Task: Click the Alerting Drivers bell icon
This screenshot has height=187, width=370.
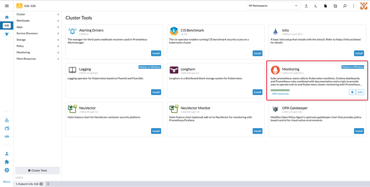Action: [x=72, y=31]
